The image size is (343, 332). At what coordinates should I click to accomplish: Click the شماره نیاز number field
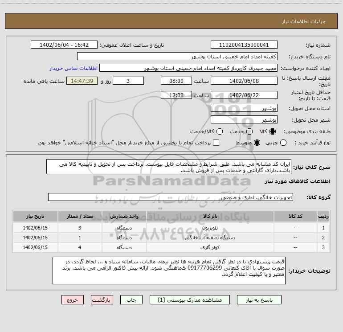tap(244, 45)
